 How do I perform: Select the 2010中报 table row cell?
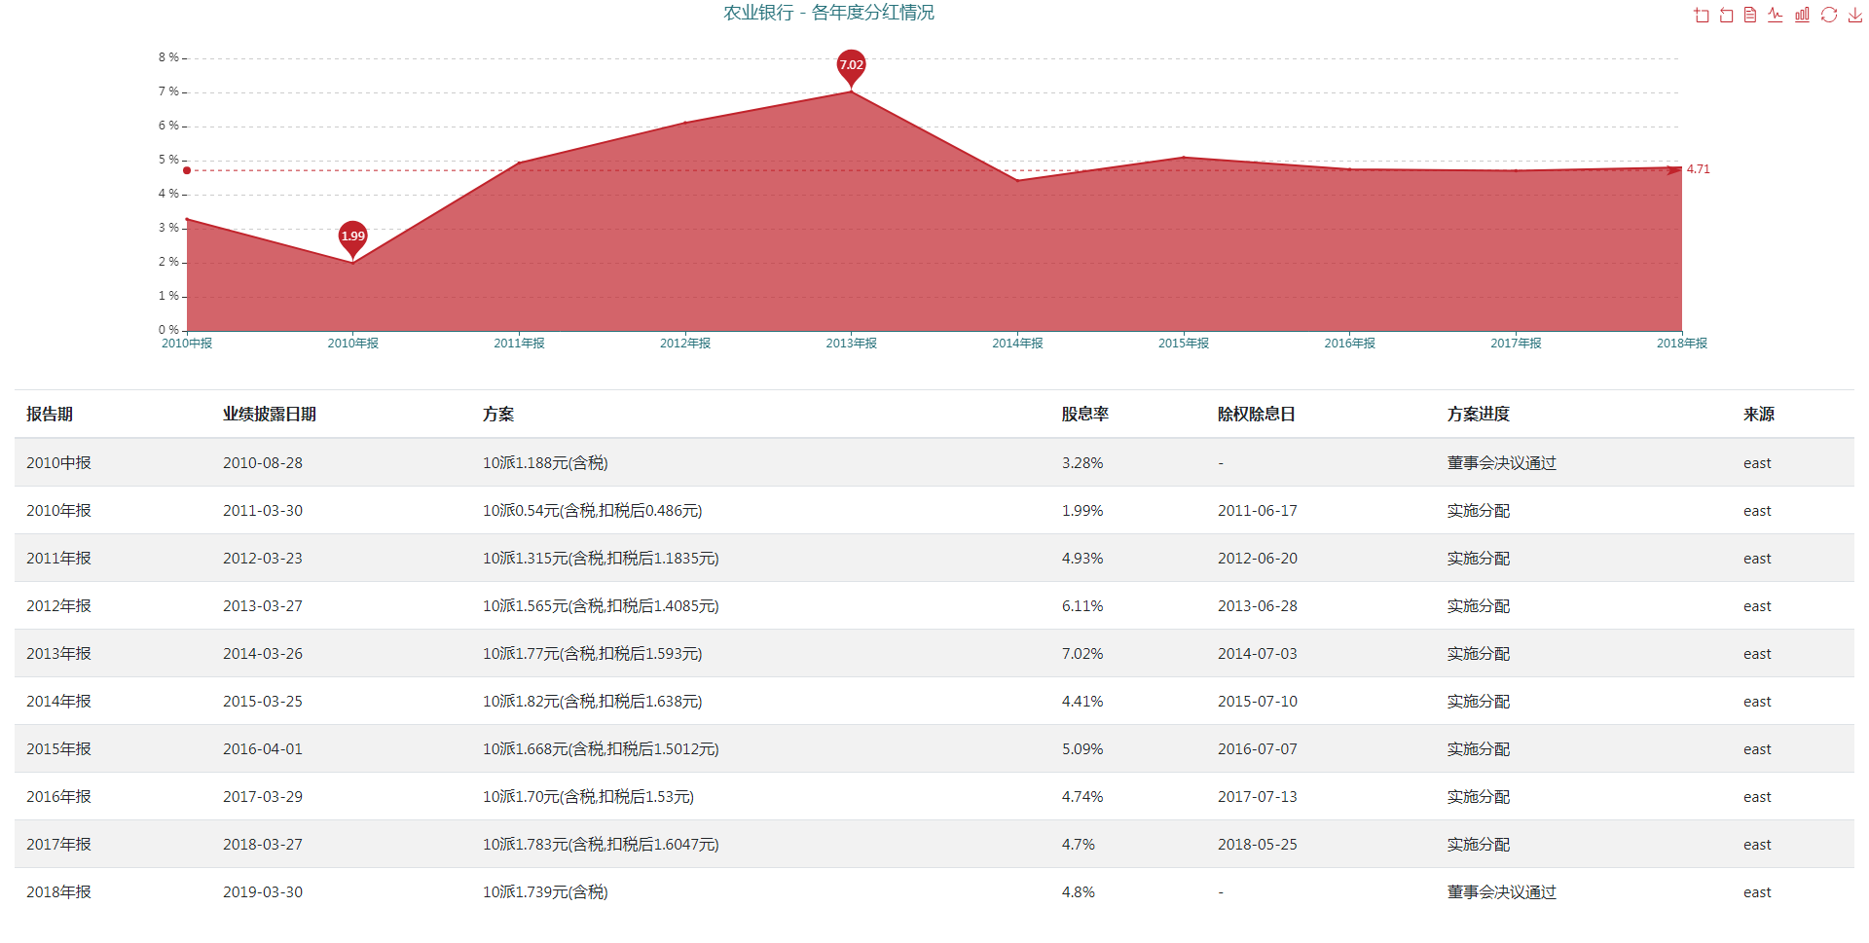58,463
